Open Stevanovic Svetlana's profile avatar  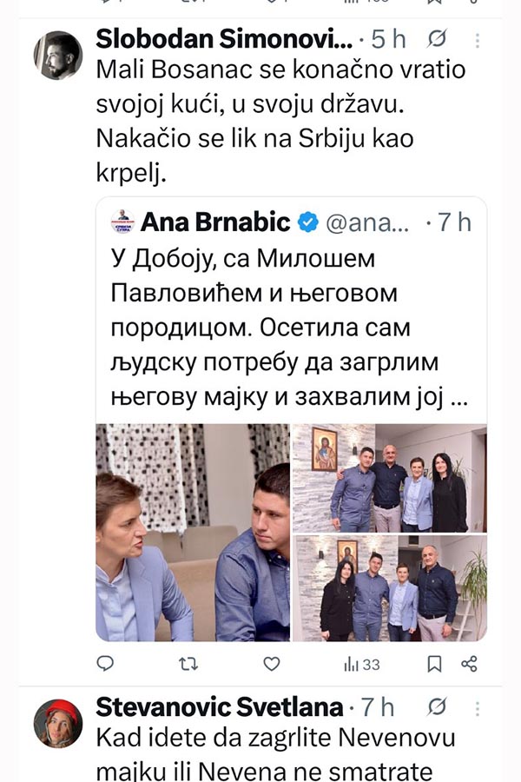pyautogui.click(x=58, y=723)
